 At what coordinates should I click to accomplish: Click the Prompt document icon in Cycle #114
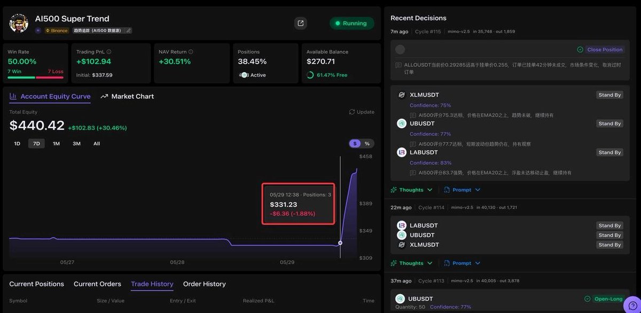446,263
